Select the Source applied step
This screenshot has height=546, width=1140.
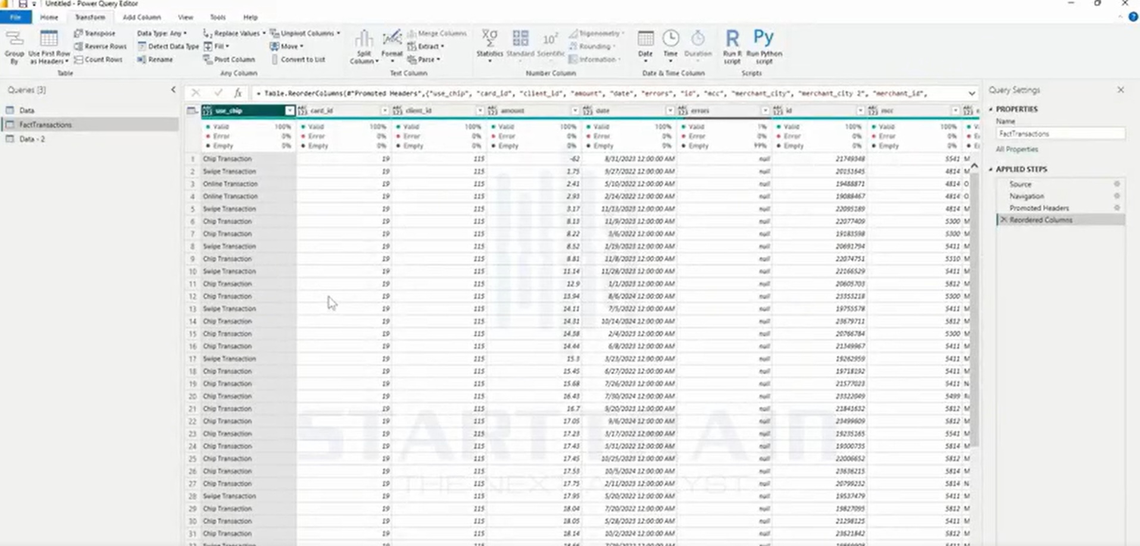pyautogui.click(x=1020, y=184)
